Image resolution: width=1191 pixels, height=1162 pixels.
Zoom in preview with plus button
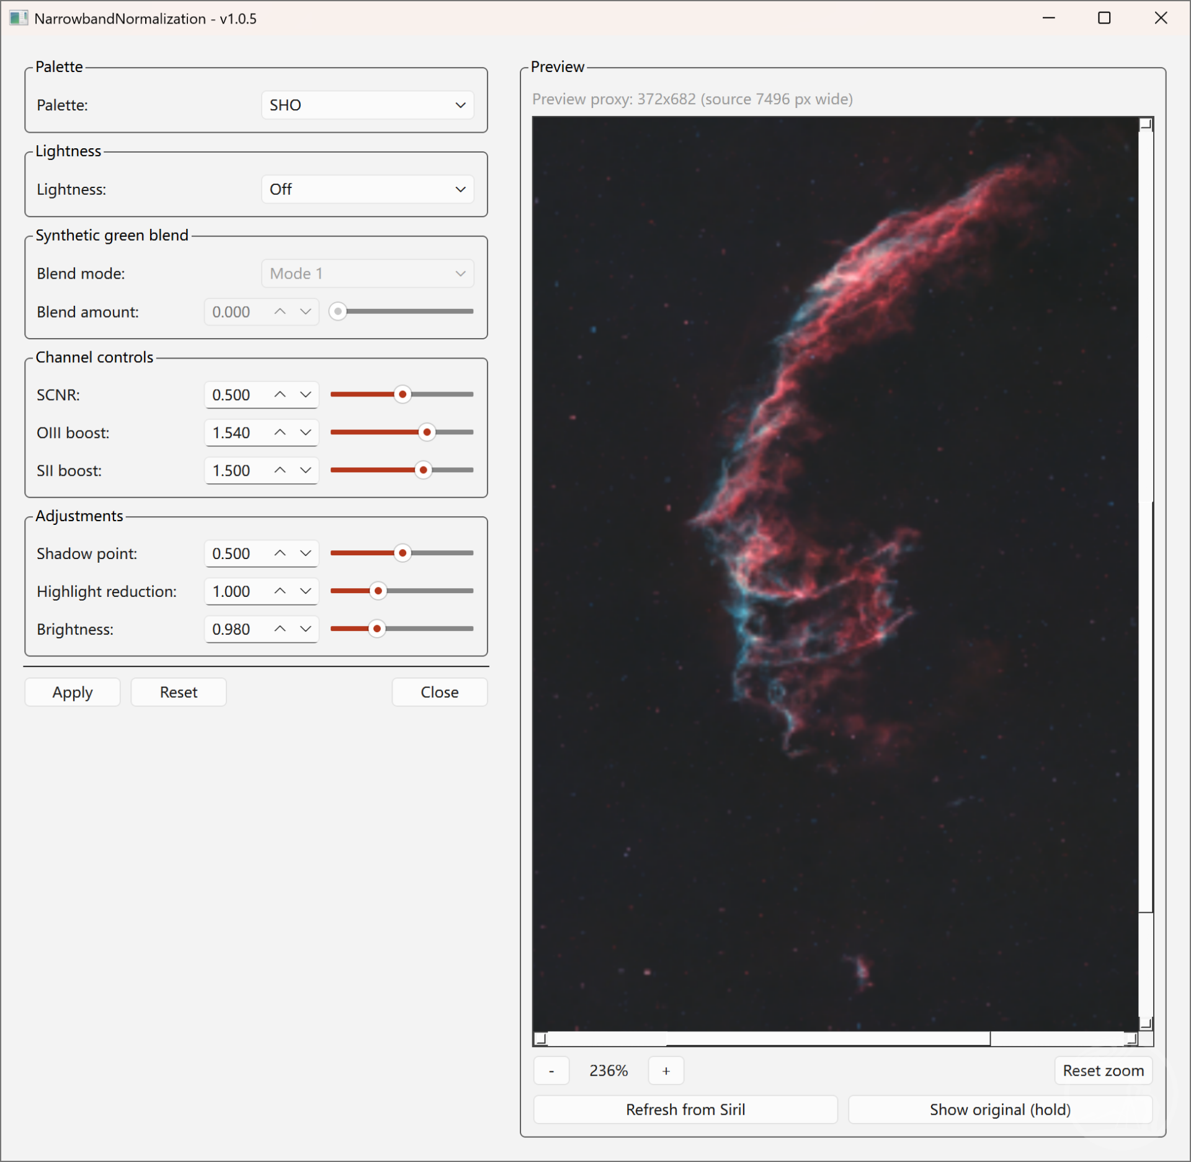tap(666, 1071)
